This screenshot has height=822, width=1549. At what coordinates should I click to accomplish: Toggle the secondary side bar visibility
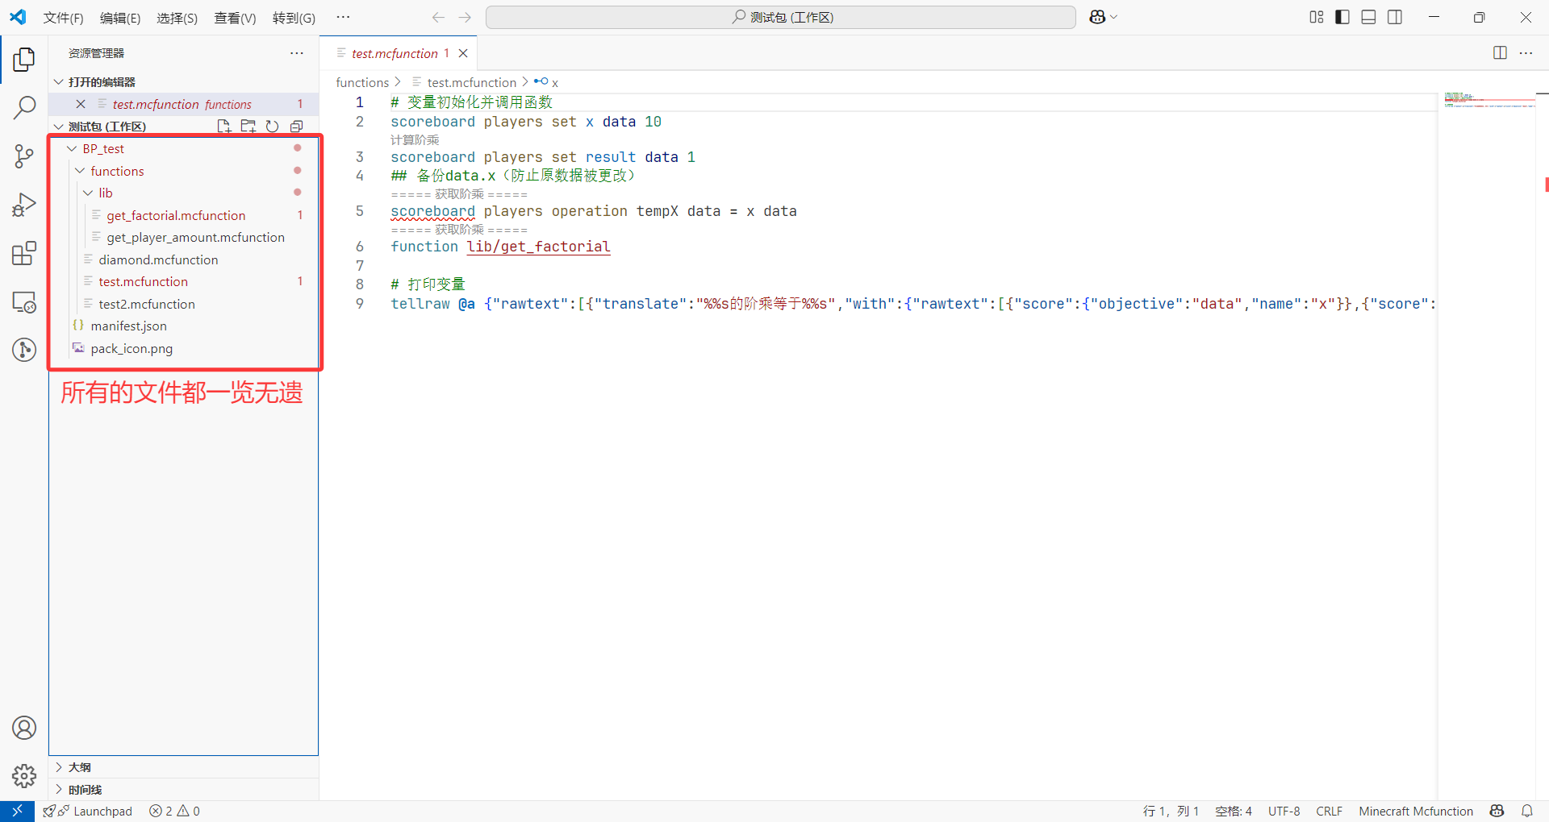[x=1395, y=17]
